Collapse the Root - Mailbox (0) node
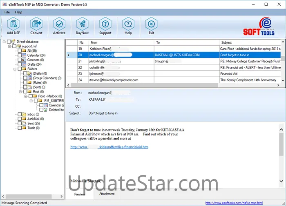This screenshot has width=286, height=206. (x=26, y=96)
